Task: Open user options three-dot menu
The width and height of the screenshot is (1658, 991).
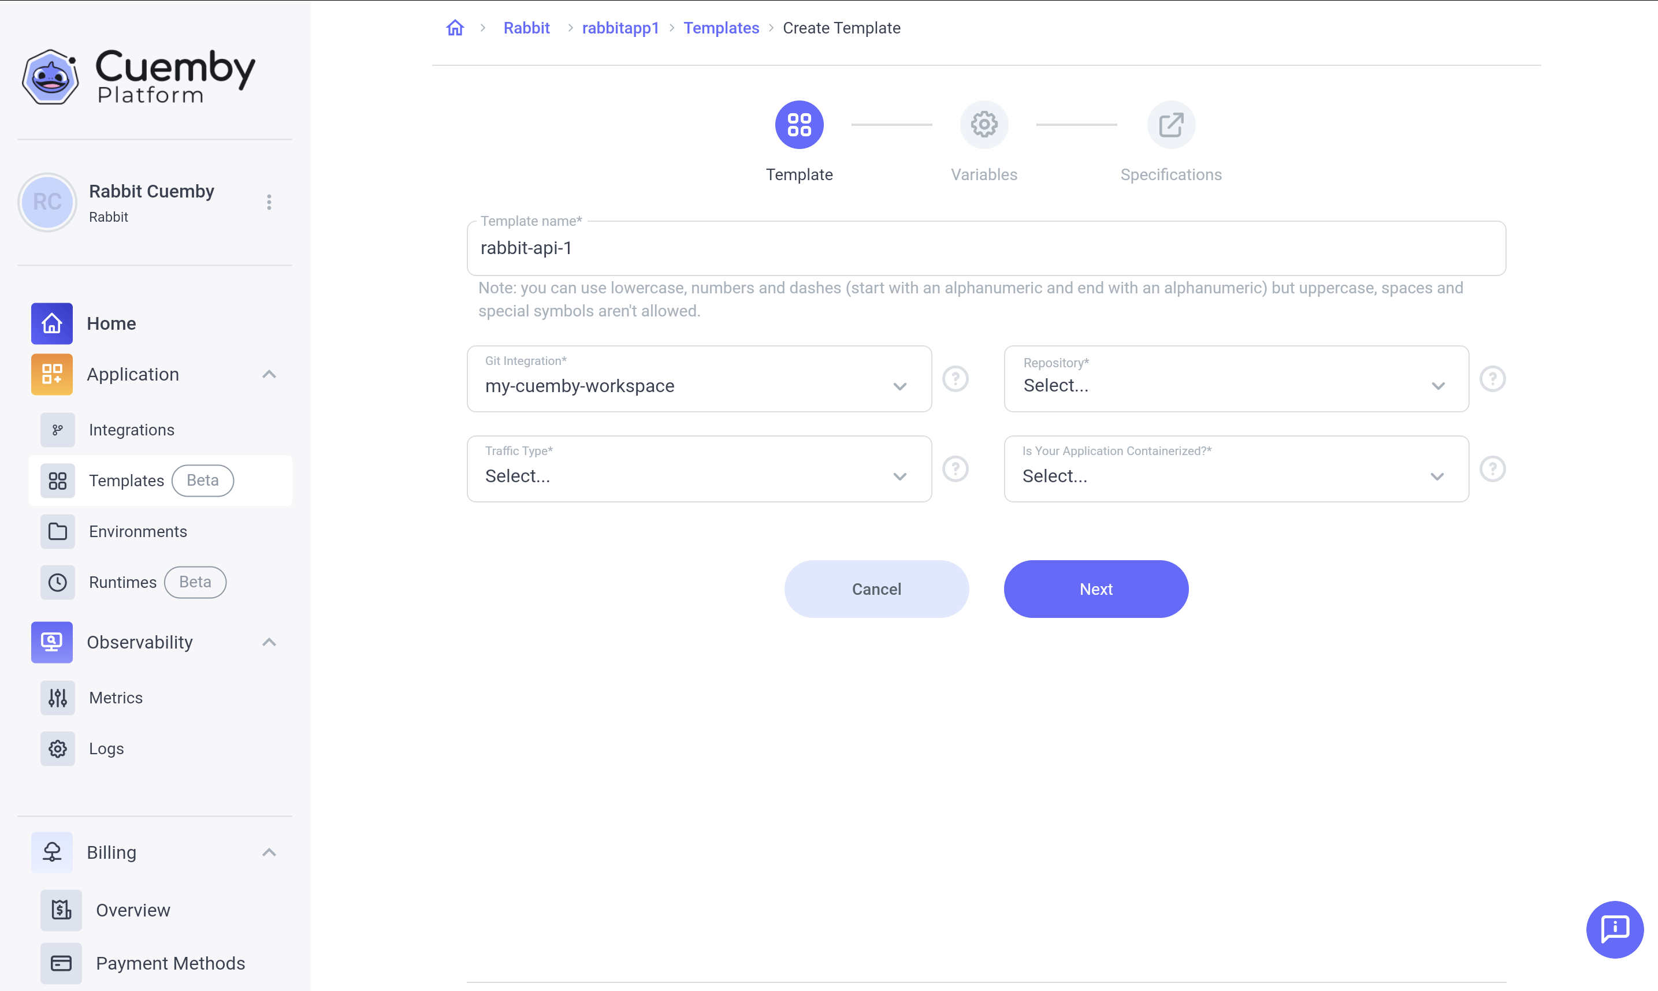Action: point(269,202)
